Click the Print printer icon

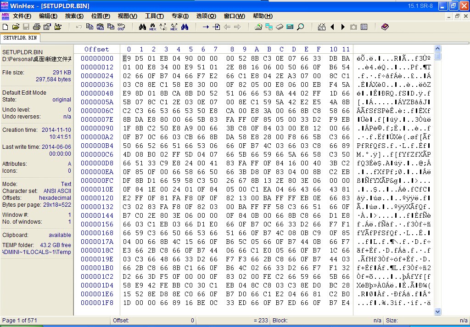coord(37,27)
